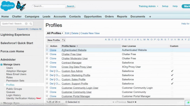Viewport: 190px width, 106px height.
Task: Open Users in Manage Users tree
Action: [x=9, y=68]
